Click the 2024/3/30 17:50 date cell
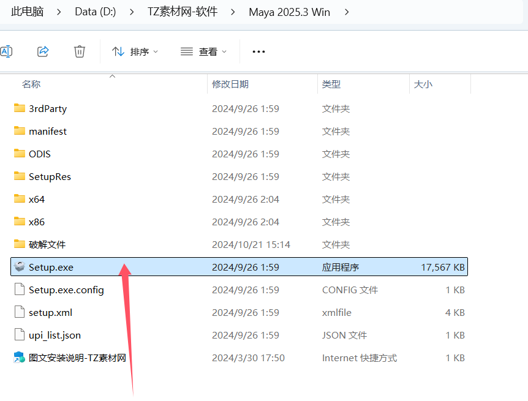This screenshot has width=528, height=401. [248, 358]
